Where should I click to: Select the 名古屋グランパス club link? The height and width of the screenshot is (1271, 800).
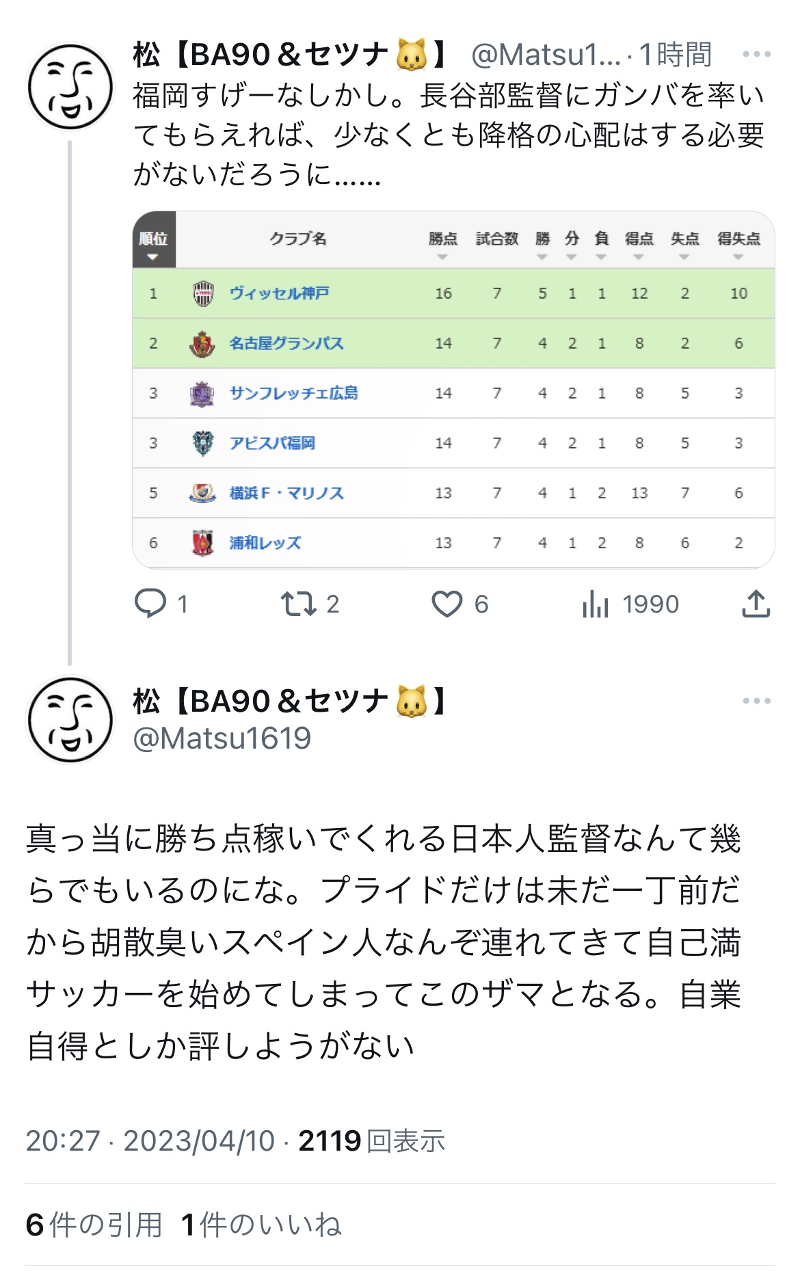click(x=286, y=343)
